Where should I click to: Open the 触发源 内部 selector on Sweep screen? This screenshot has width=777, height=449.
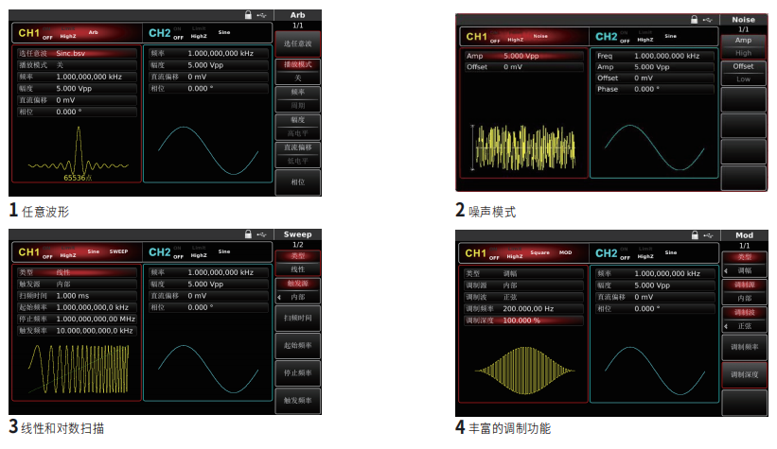tap(298, 290)
